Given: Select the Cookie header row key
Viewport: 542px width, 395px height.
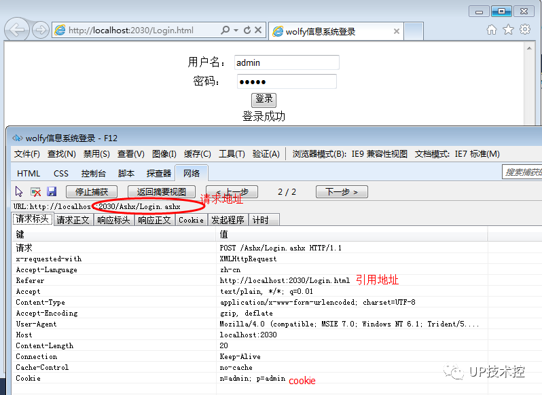Looking at the screenshot, I should point(29,378).
